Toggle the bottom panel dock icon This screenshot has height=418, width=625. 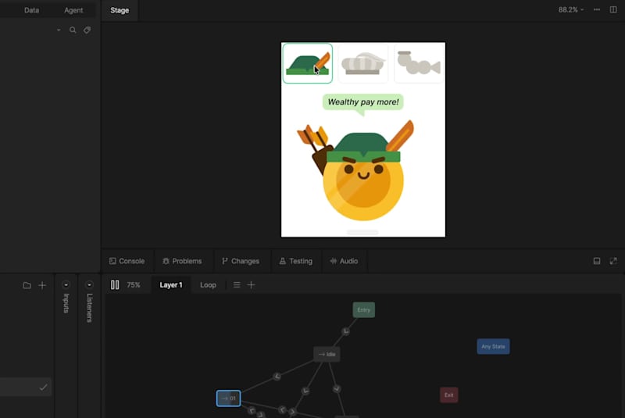tap(597, 261)
